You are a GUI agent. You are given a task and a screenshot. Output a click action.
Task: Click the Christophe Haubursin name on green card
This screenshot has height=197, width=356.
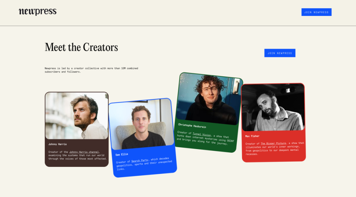coord(192,126)
